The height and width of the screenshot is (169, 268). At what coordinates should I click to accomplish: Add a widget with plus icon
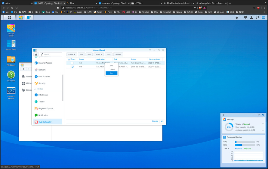coord(223,115)
